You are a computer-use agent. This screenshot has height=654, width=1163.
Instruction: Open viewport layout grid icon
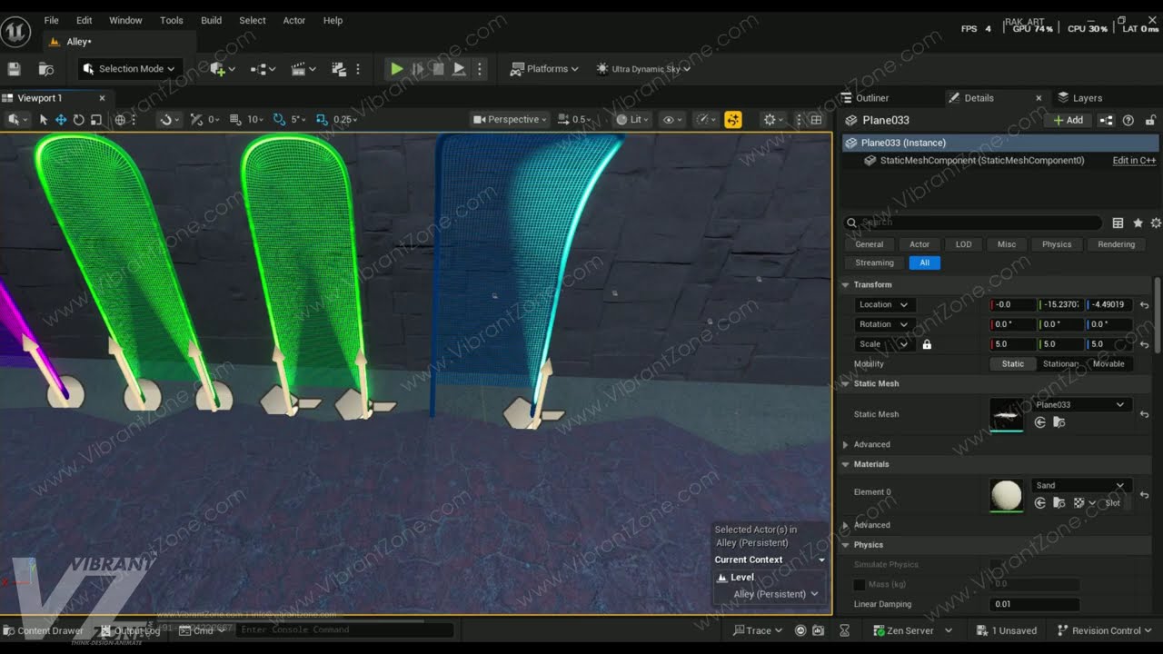[816, 120]
